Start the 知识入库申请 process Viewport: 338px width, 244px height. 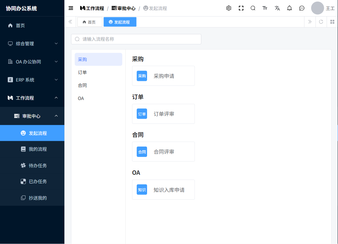tap(164, 190)
